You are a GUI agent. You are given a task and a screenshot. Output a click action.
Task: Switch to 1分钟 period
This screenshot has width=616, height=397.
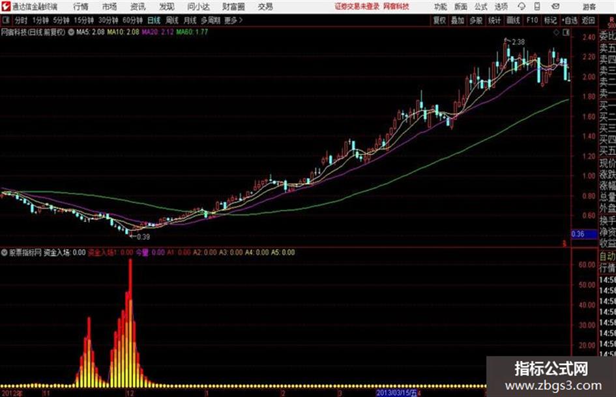click(x=40, y=20)
